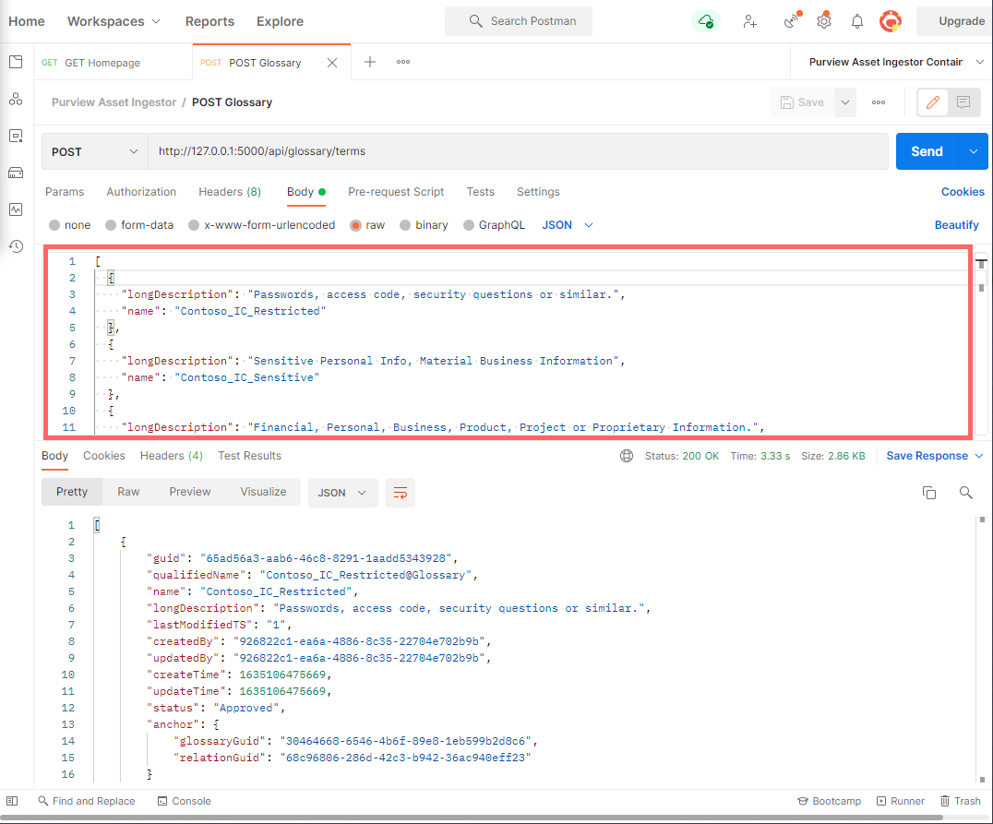This screenshot has height=824, width=993.
Task: Click the capture requests satellite icon
Action: tap(792, 20)
